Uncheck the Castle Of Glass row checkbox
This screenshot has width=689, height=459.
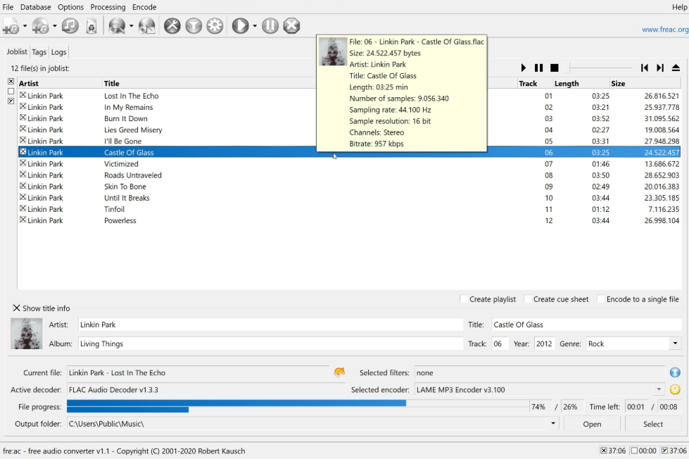[x=23, y=151]
